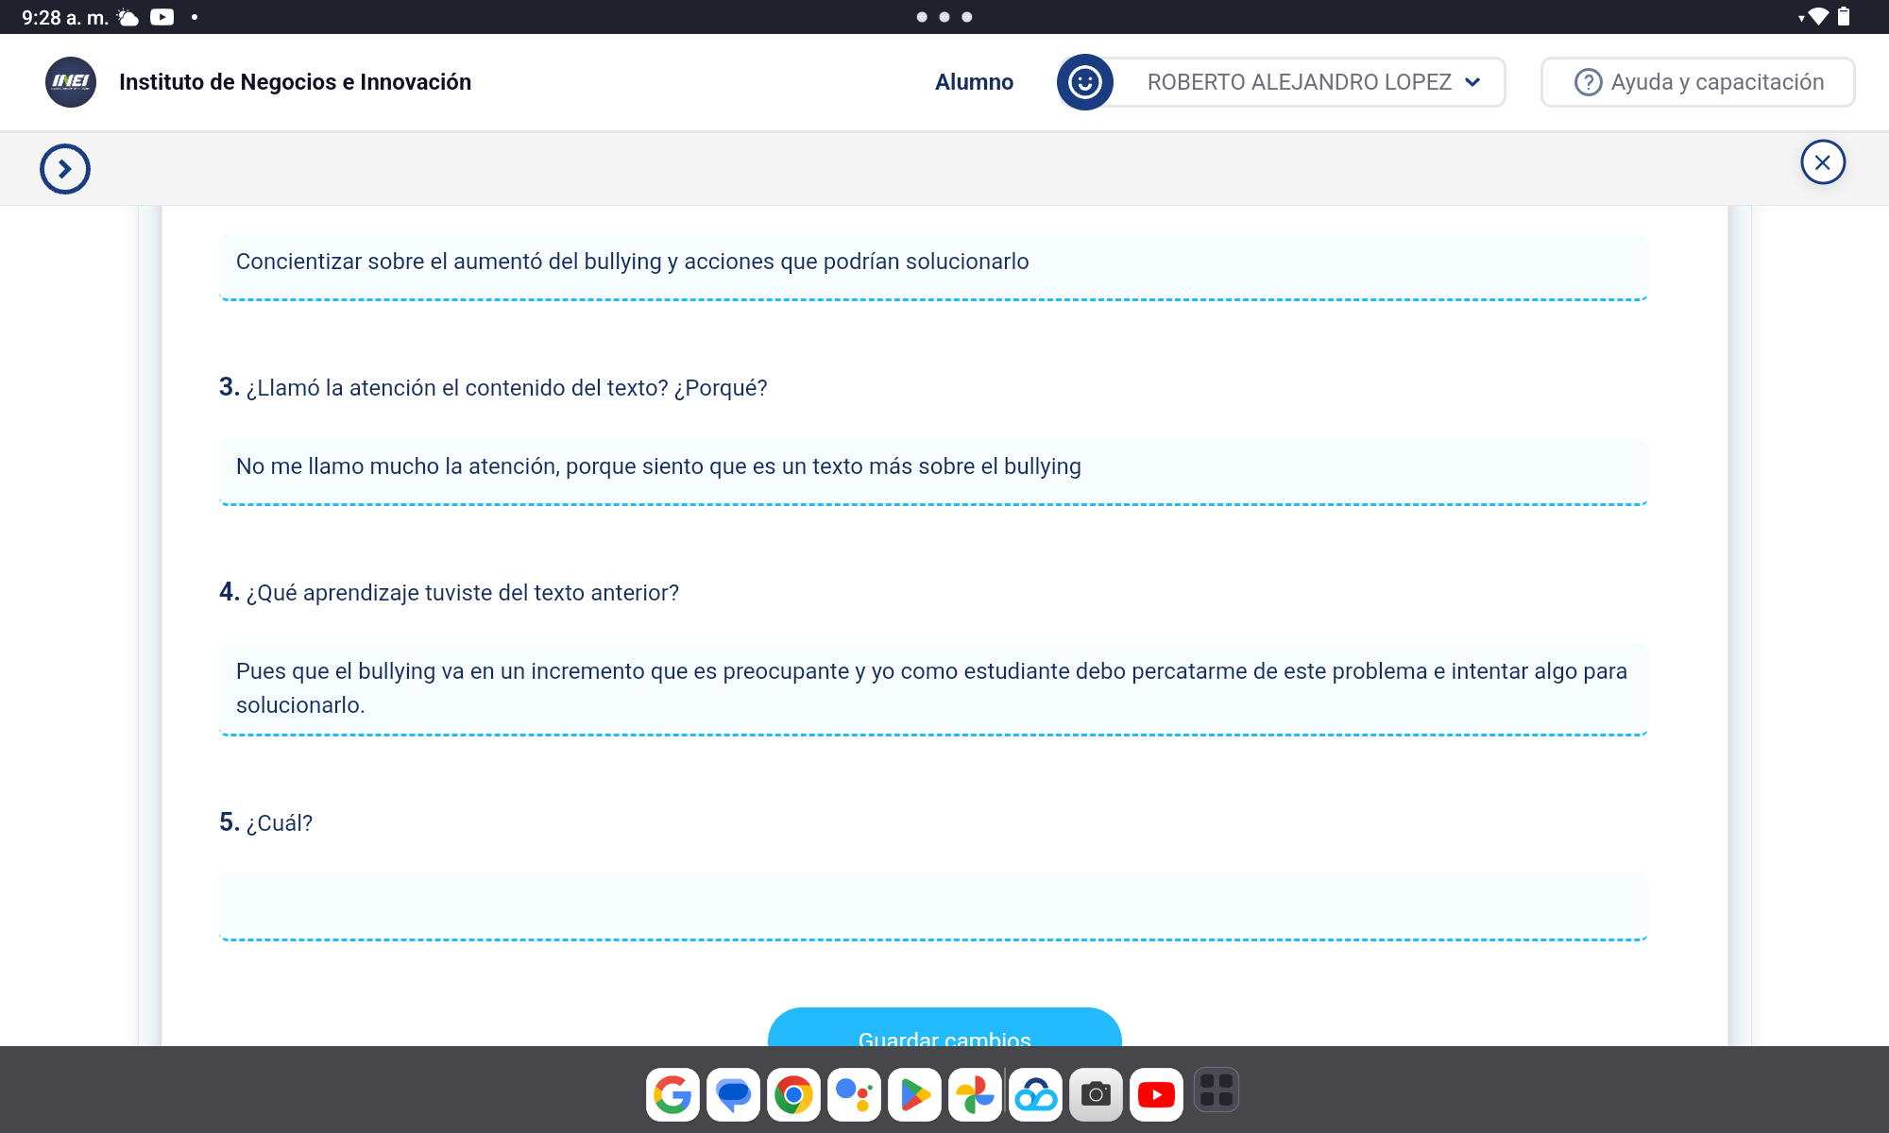Expand the sidebar with the chevron arrow
The image size is (1889, 1133).
point(65,169)
